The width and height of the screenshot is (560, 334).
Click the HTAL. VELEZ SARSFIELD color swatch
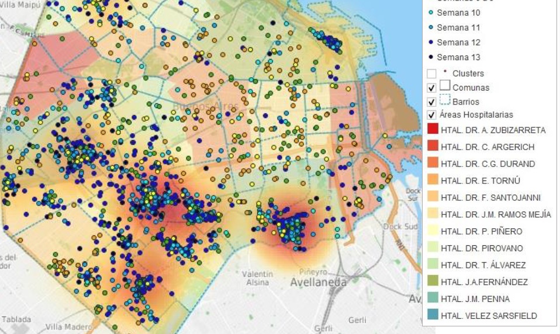pos(433,316)
